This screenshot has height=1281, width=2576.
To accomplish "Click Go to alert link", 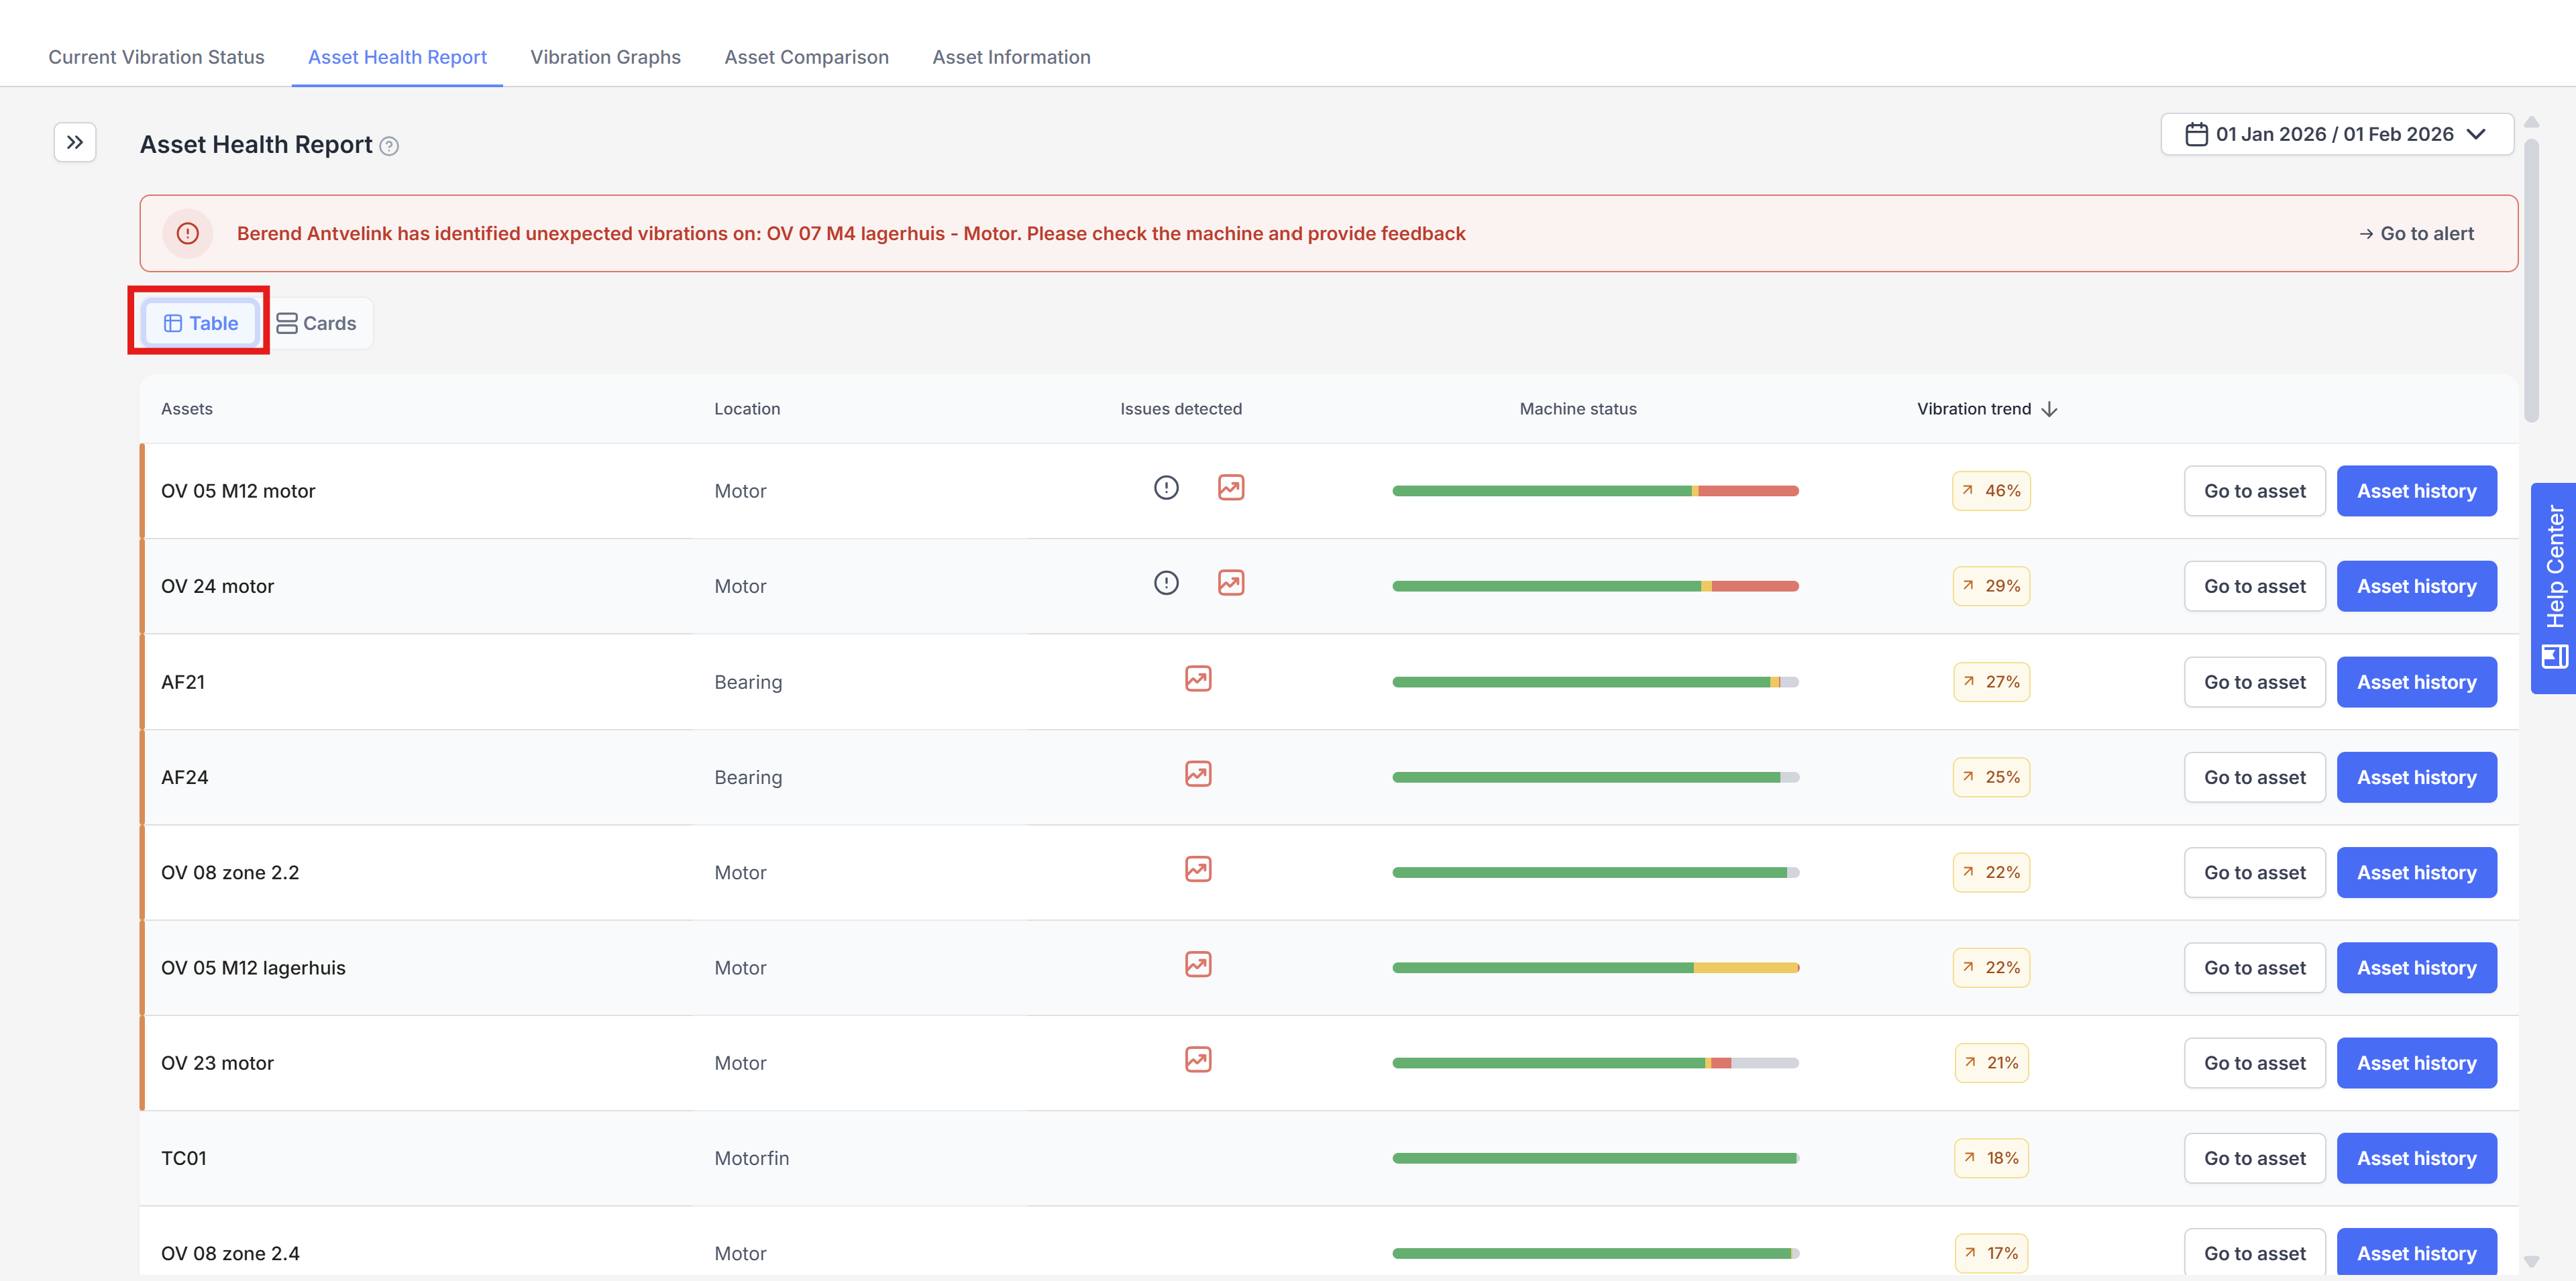I will 2416,234.
